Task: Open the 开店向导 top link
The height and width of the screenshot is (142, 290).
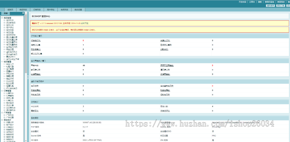Action: point(242,2)
